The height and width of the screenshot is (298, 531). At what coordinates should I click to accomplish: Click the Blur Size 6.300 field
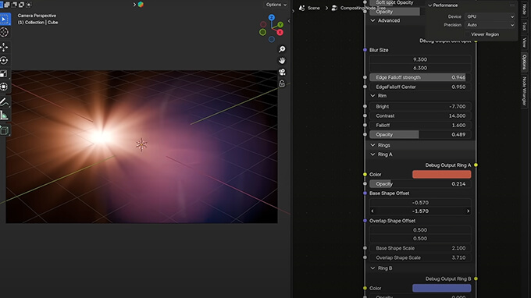point(420,68)
